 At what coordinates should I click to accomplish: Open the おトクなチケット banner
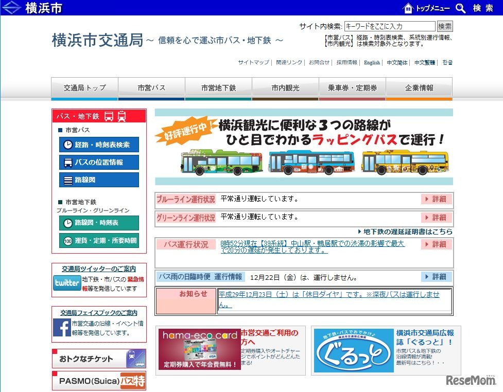tap(99, 359)
